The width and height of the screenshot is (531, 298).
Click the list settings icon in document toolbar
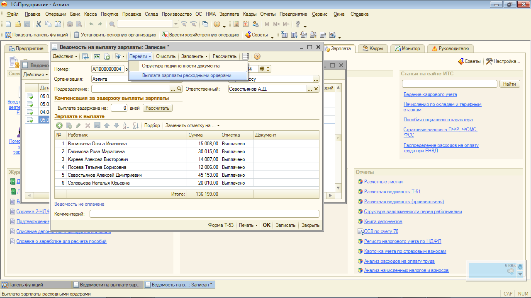[246, 56]
